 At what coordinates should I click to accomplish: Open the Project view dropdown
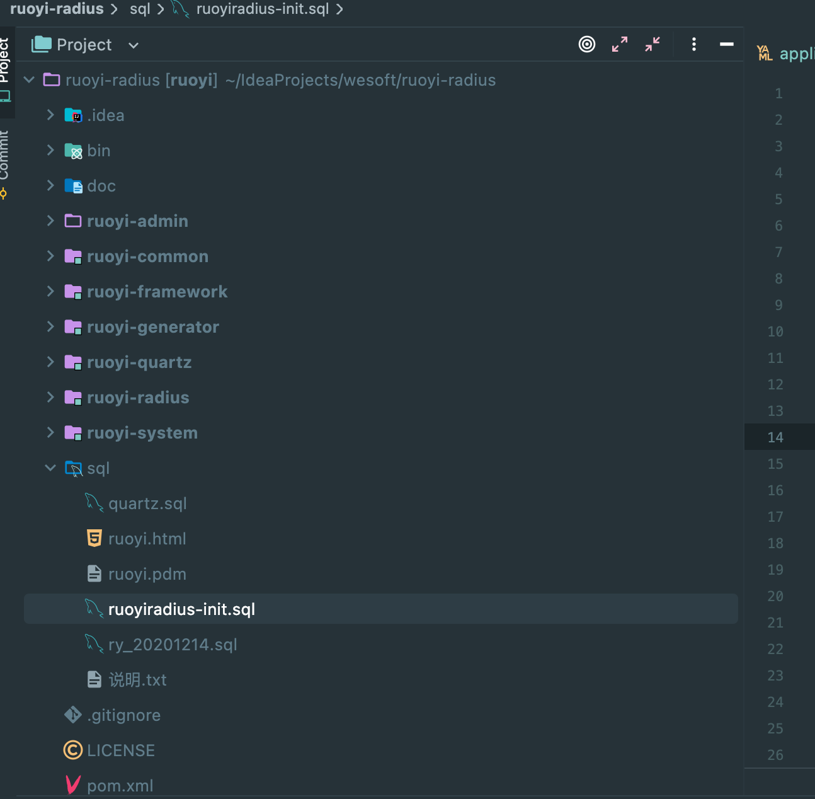pos(134,45)
